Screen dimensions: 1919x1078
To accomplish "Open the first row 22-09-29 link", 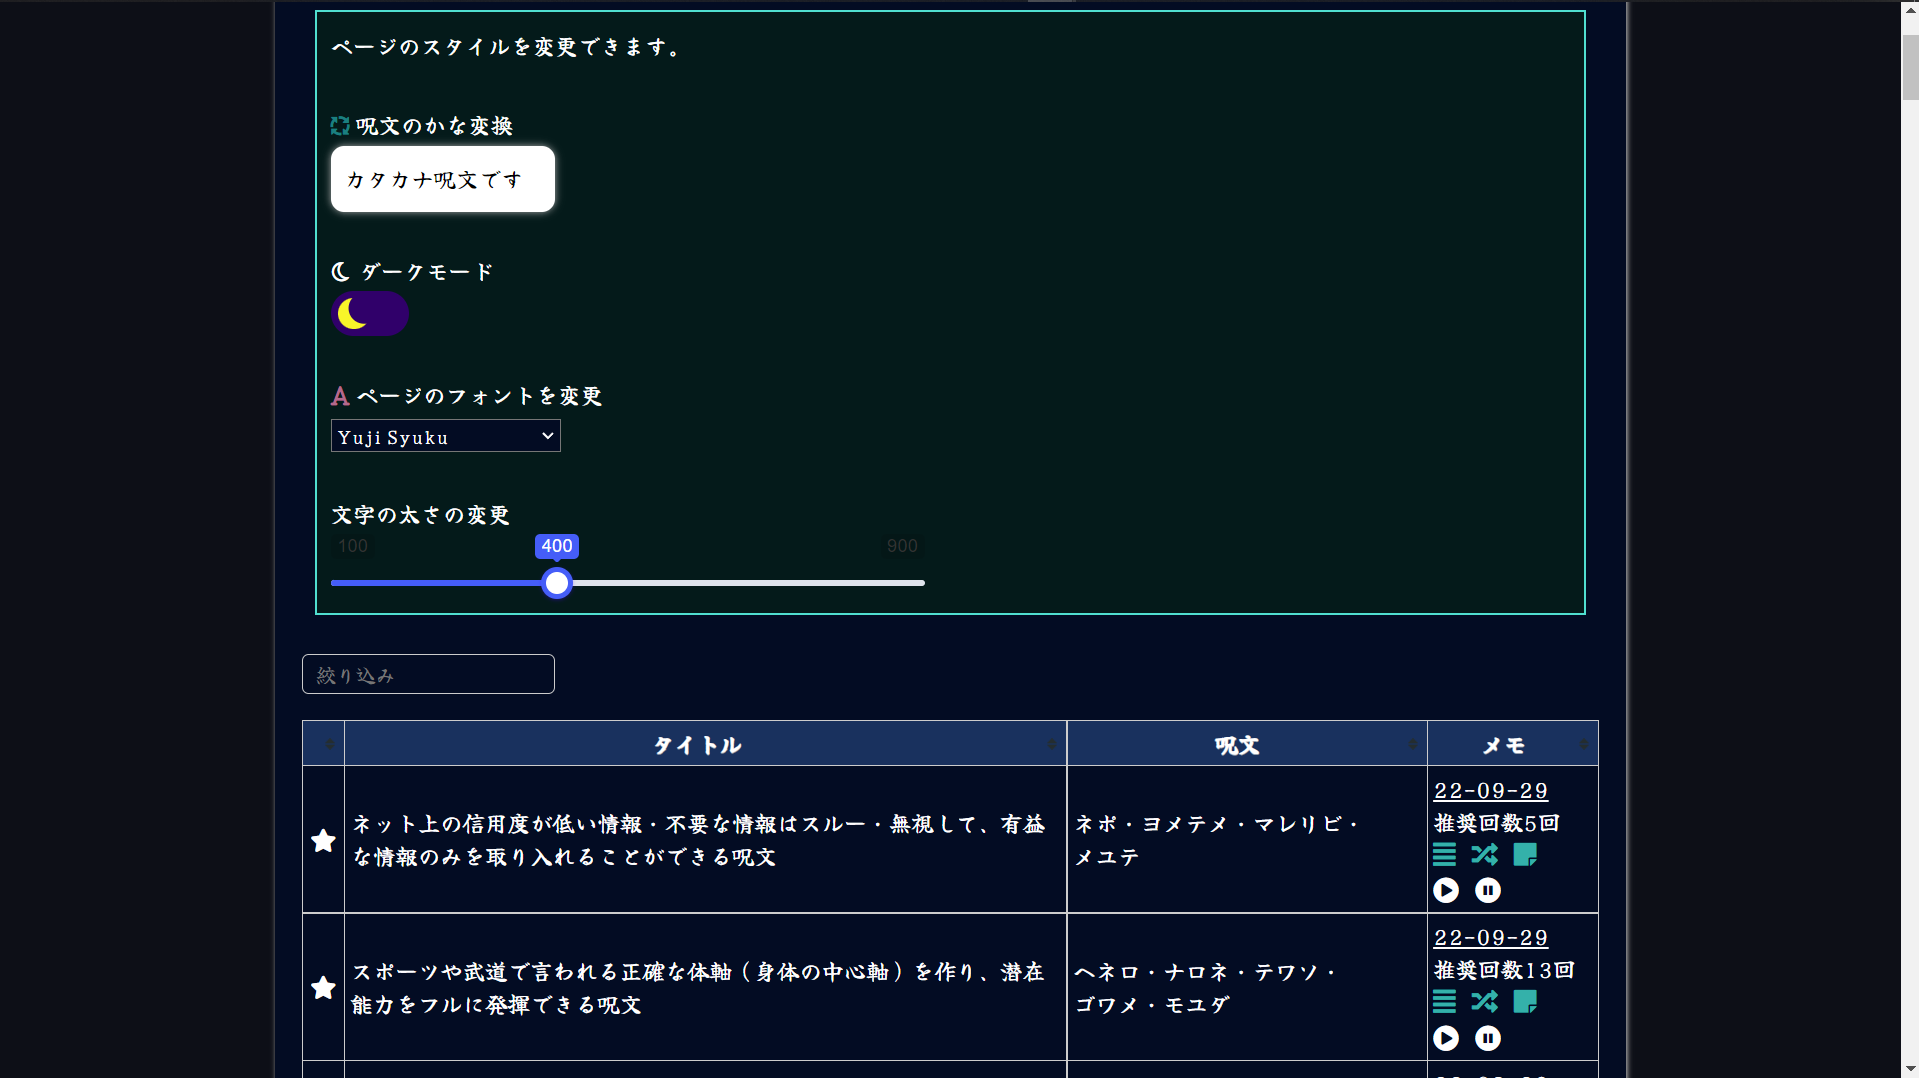I will (1490, 791).
